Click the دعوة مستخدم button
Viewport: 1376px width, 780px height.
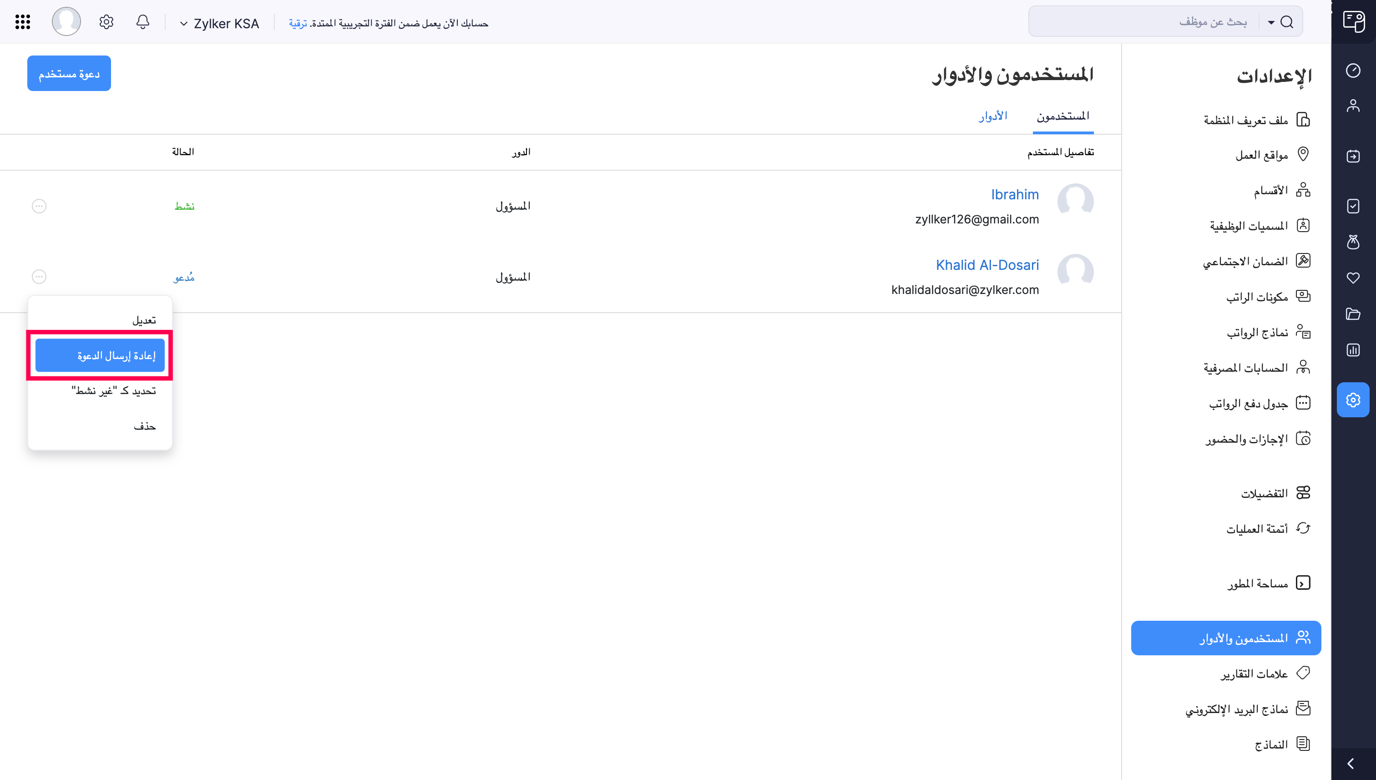[x=69, y=73]
